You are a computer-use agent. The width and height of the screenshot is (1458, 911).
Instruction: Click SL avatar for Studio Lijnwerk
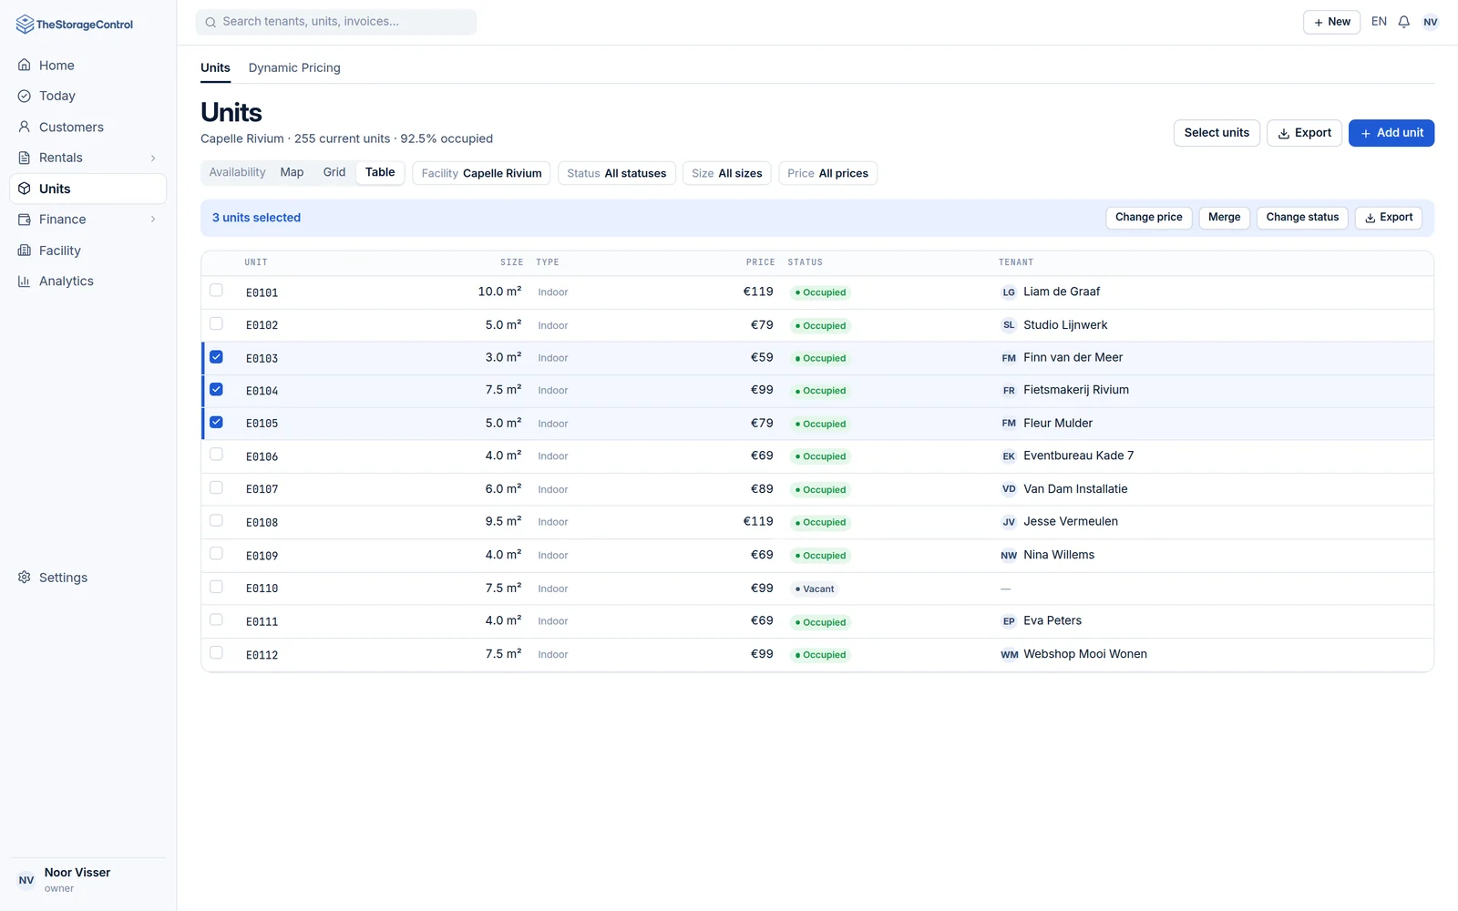(x=1009, y=325)
